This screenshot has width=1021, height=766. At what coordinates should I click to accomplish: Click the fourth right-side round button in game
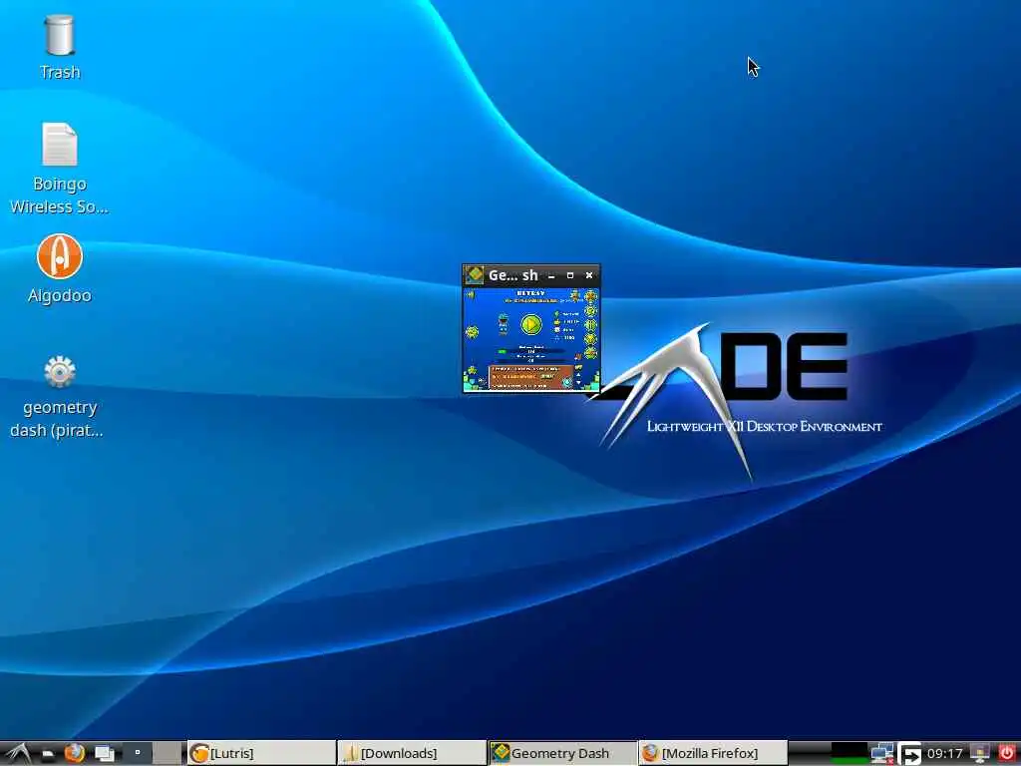590,339
